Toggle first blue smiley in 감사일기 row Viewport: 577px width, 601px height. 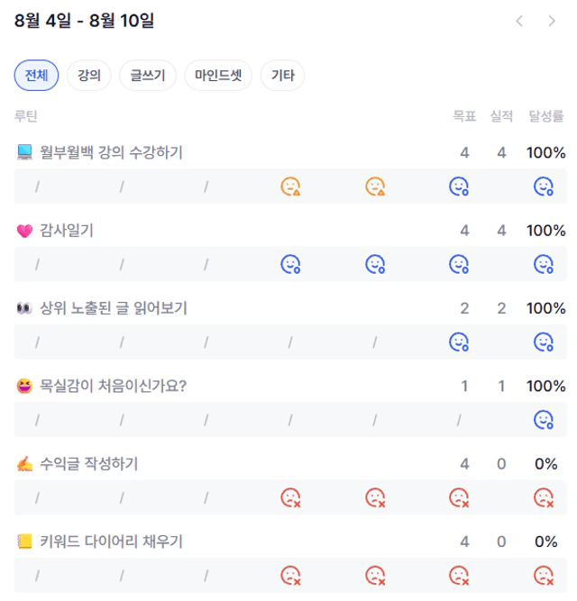[290, 264]
